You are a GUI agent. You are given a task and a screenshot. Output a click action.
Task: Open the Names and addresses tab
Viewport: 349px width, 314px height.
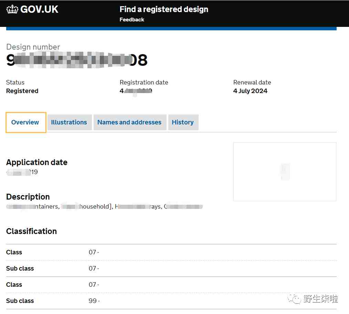[x=129, y=122]
